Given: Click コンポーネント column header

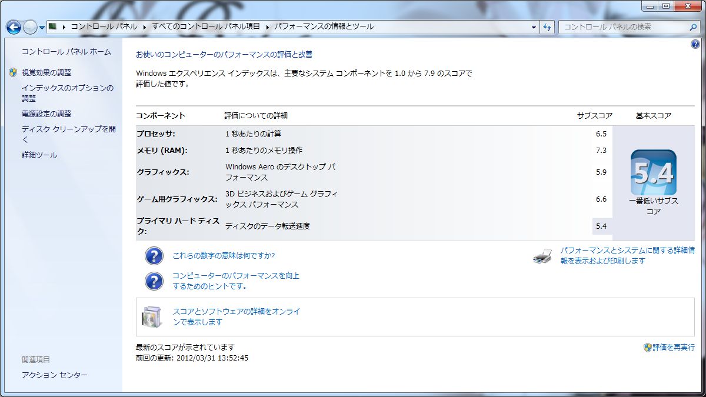Looking at the screenshot, I should (x=161, y=116).
